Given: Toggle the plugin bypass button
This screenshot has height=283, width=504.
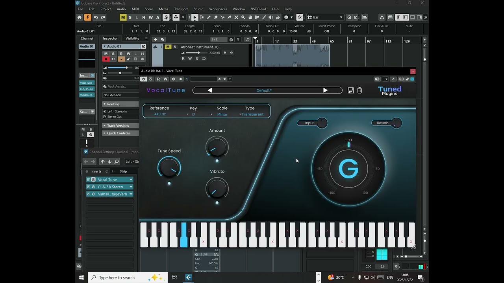Looking at the screenshot, I should (150, 79).
